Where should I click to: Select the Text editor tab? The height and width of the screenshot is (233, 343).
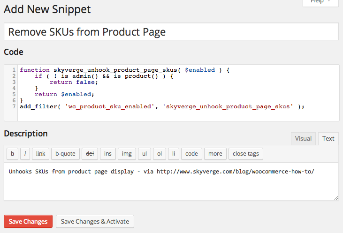click(328, 138)
